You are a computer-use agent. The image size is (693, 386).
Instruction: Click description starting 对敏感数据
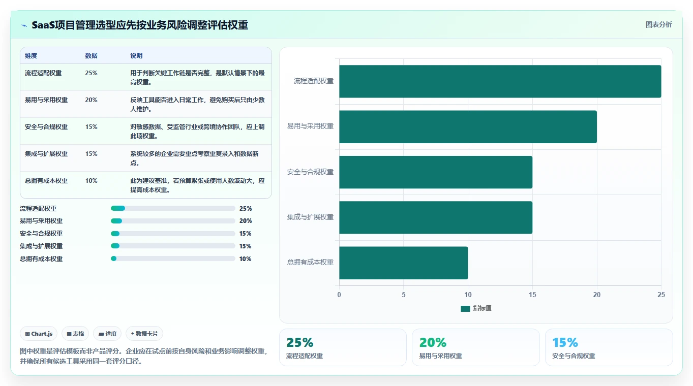(197, 131)
